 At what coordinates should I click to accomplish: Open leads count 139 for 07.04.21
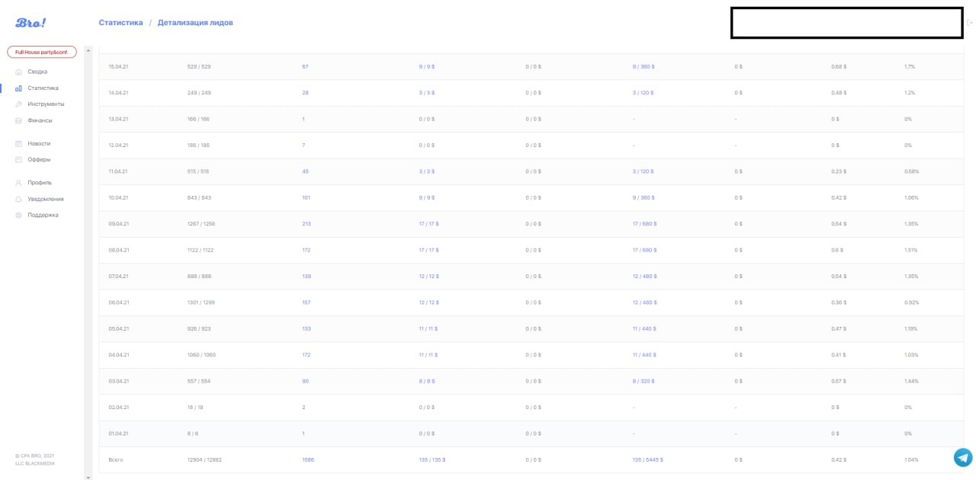(307, 277)
